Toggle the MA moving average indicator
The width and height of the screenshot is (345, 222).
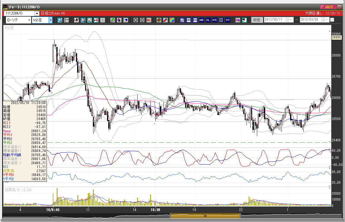point(189,20)
